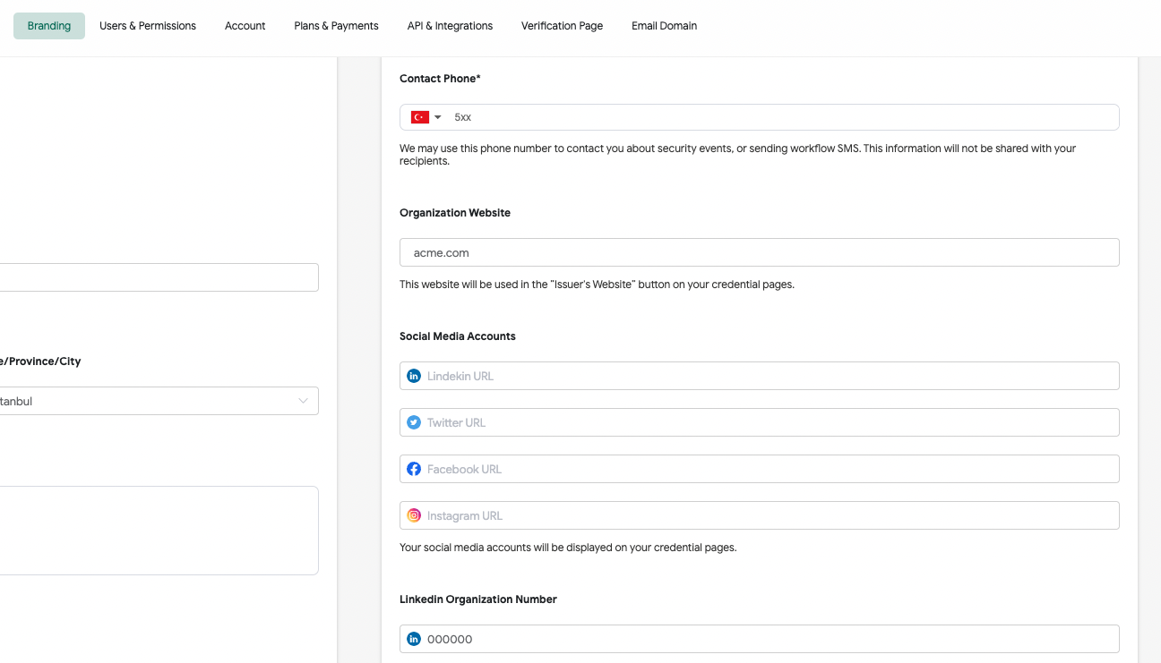Image resolution: width=1161 pixels, height=663 pixels.
Task: Click the Issuer's Website helper text
Action: pyautogui.click(x=597, y=285)
